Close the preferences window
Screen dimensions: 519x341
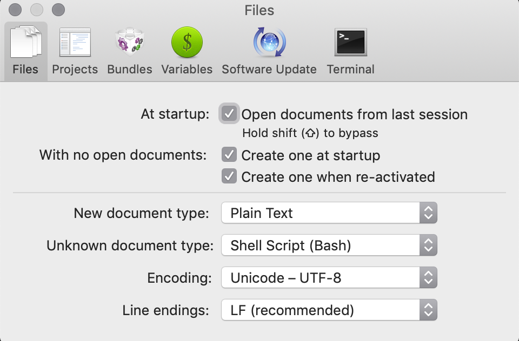click(16, 10)
